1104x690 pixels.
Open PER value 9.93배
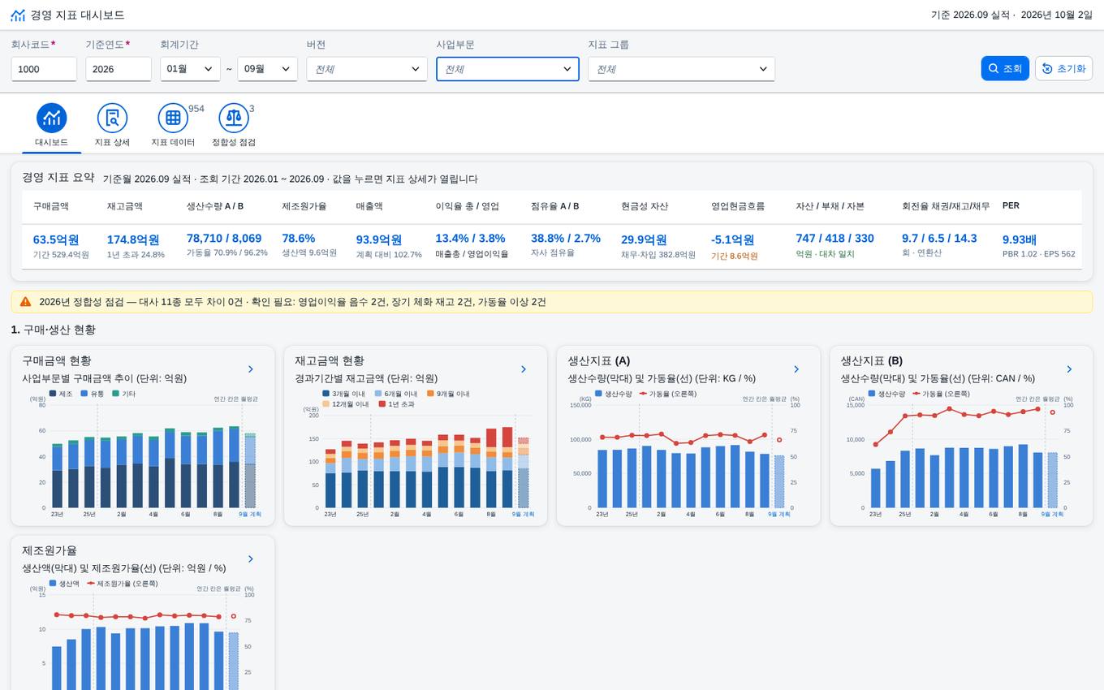(1020, 239)
